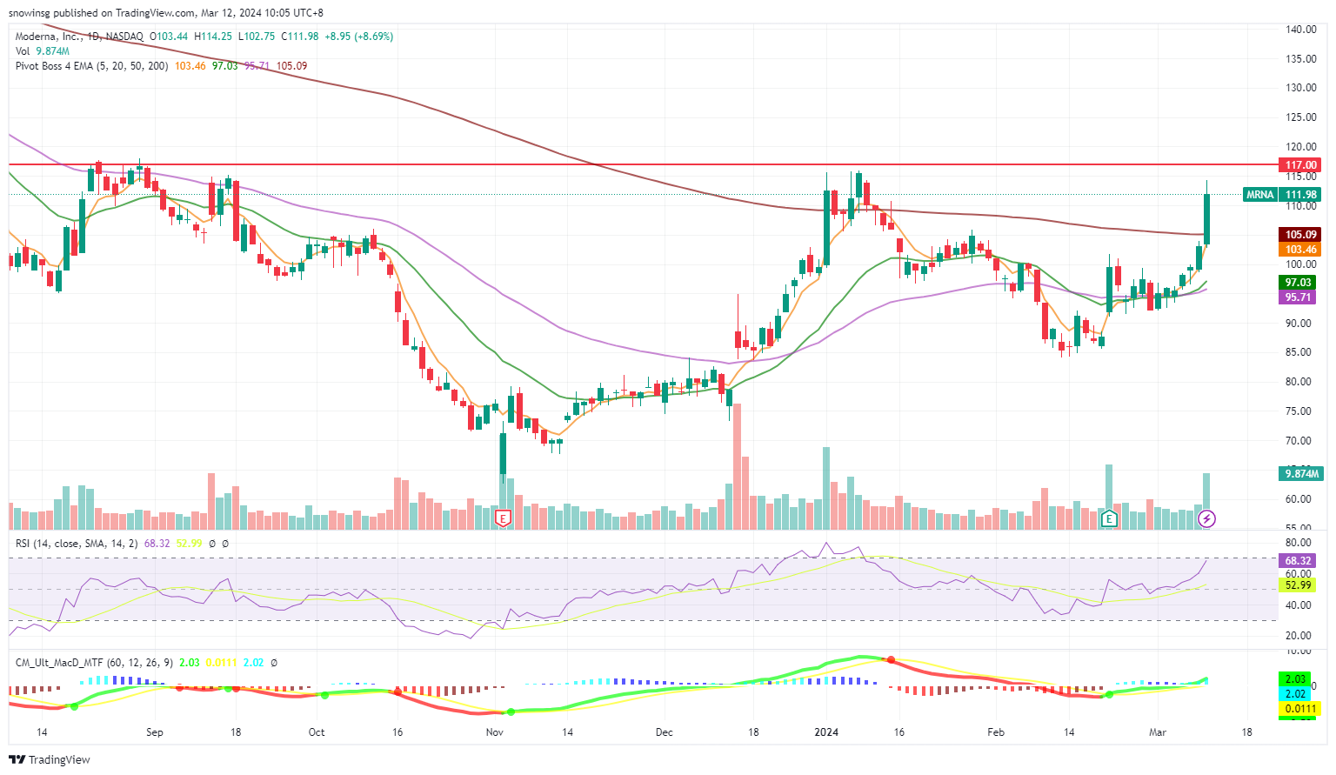Open the TradingView logo at bottom left
Image resolution: width=1336 pixels, height=775 pixels.
click(50, 759)
